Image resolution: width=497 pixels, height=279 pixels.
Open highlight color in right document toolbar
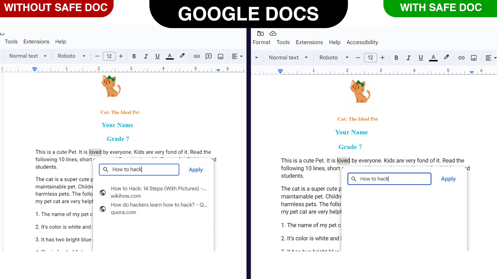tap(446, 57)
